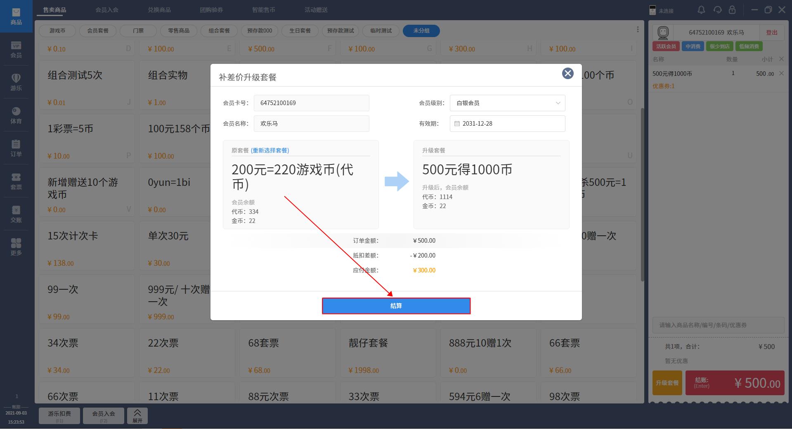This screenshot has height=429, width=792.
Task: Click 重新选择套餐 link
Action: [270, 150]
